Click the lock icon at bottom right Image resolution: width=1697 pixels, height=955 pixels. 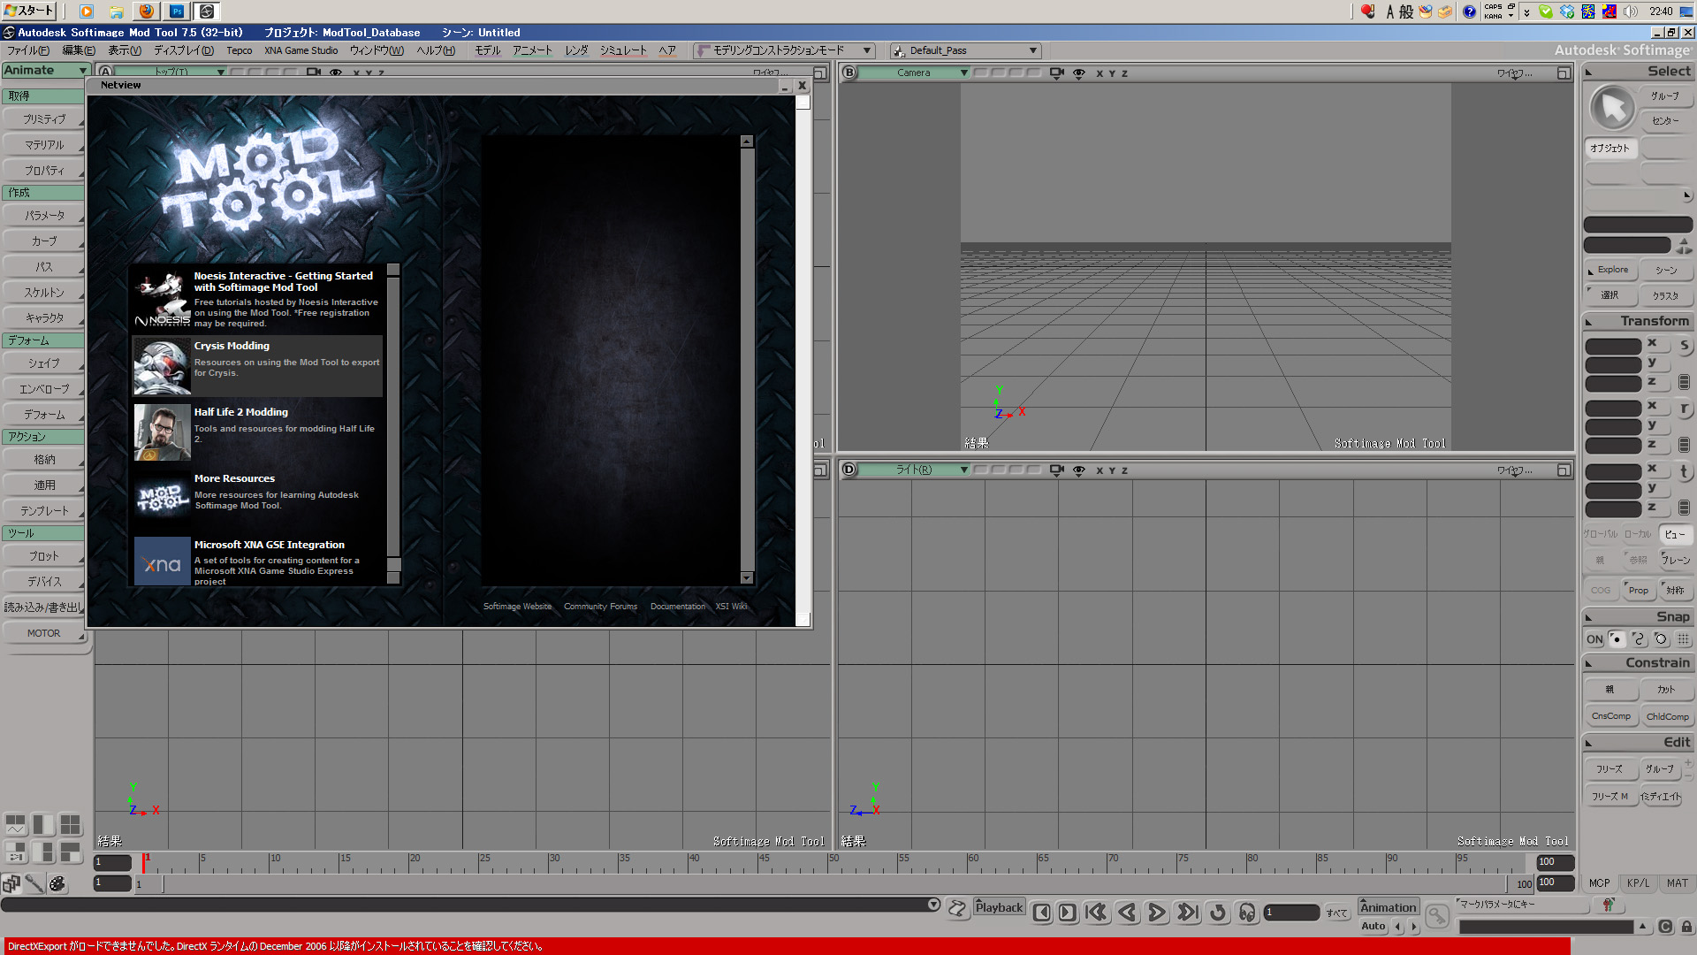tap(1686, 927)
